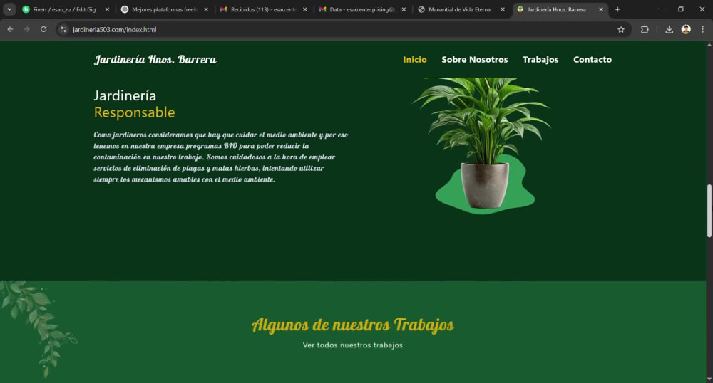Open the Chrome profile avatar
Screen dimensions: 713x383
click(x=686, y=29)
